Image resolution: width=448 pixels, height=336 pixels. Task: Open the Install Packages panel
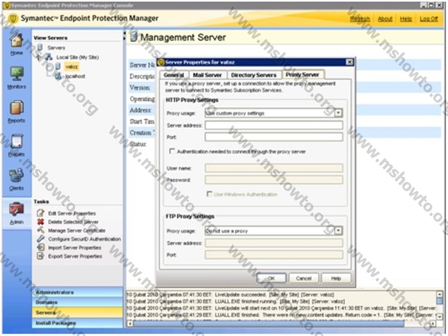[78, 323]
